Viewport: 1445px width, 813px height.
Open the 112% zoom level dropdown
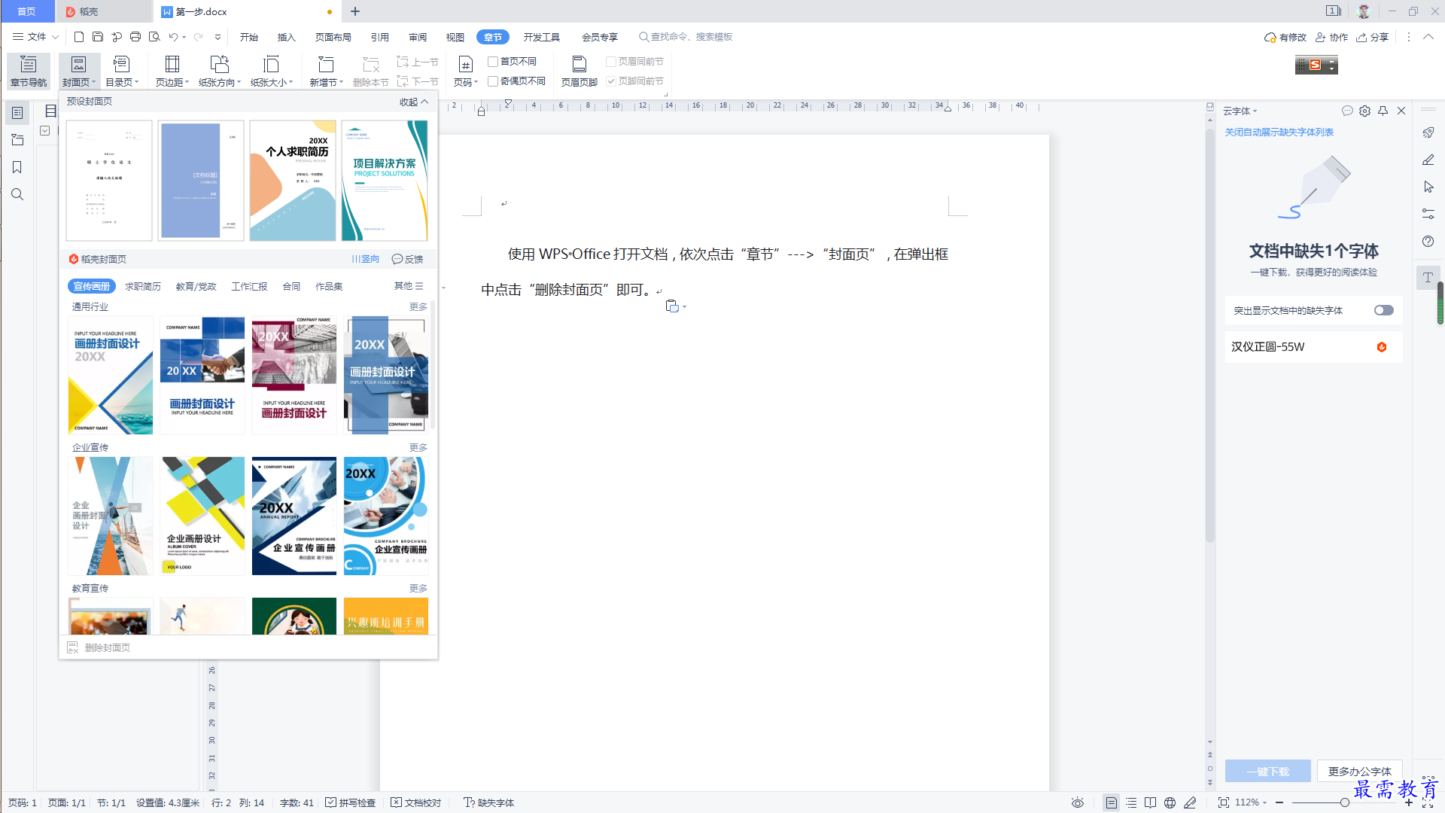(x=1251, y=802)
